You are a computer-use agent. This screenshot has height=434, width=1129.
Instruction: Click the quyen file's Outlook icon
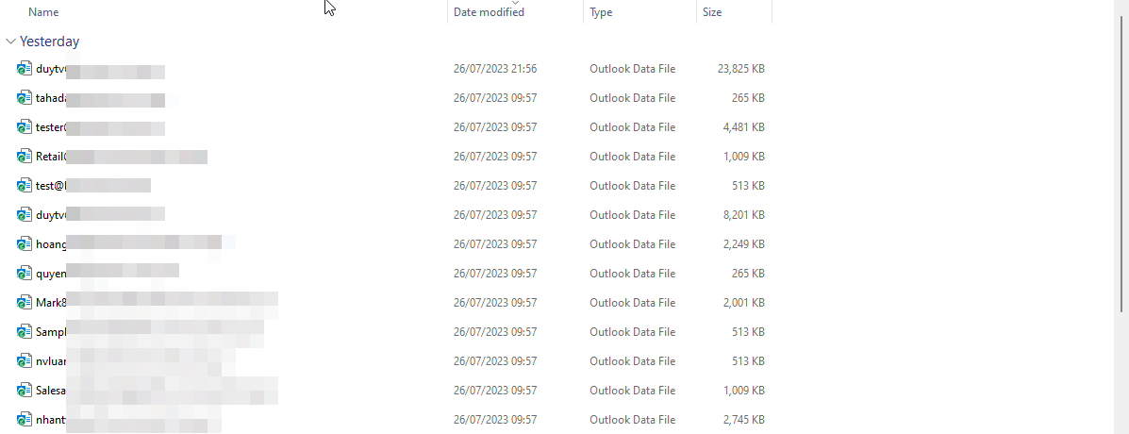25,274
